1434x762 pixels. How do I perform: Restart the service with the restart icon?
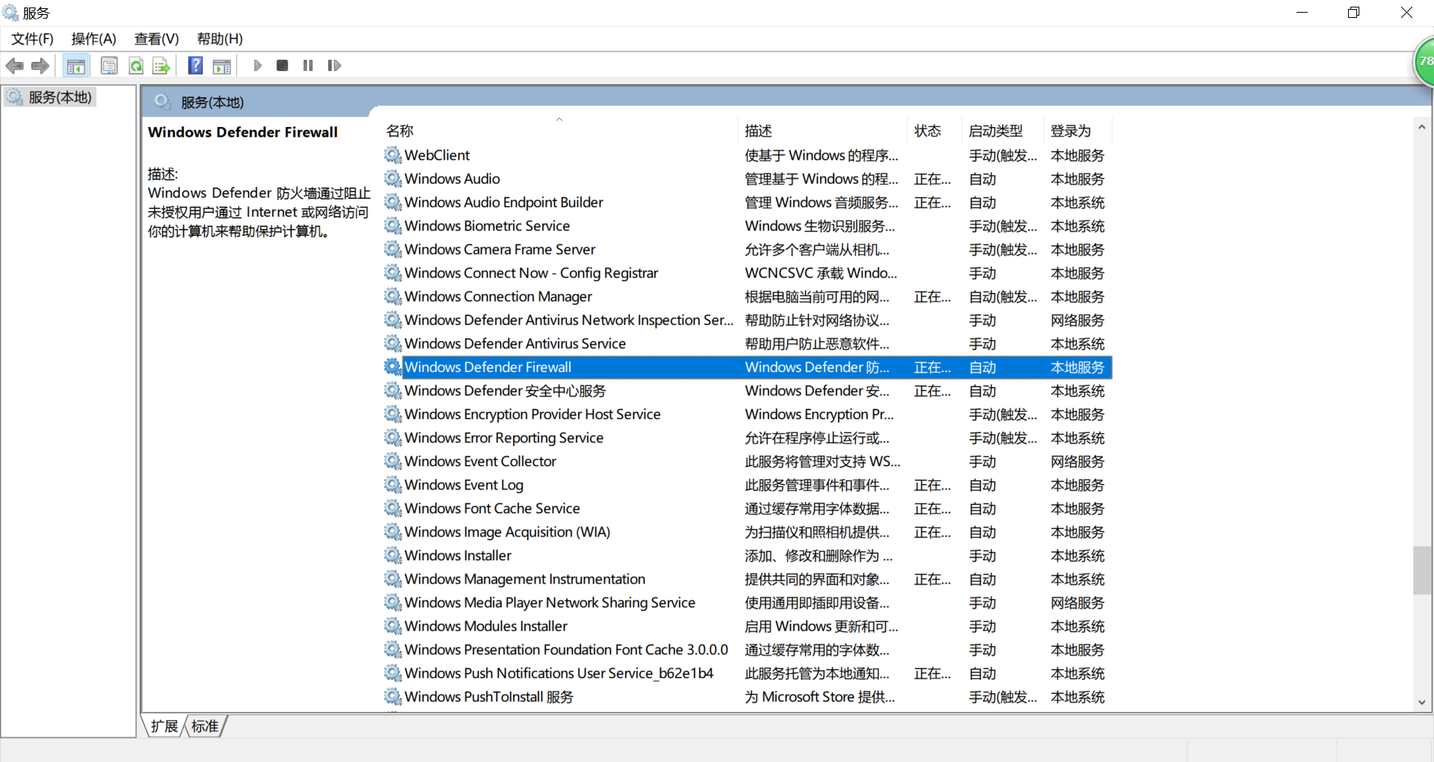334,66
